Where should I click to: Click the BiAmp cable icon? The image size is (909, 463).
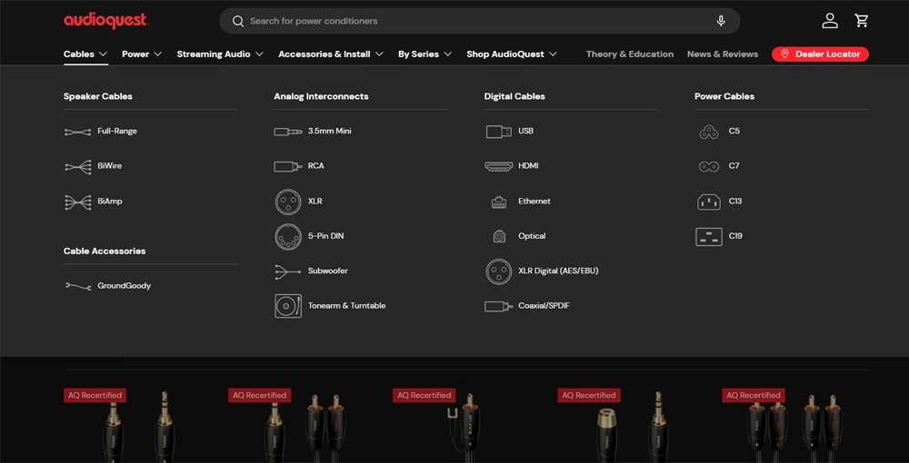coord(77,202)
